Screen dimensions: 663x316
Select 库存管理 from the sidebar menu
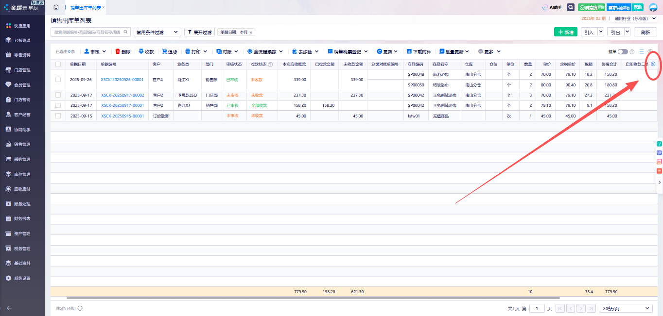pos(22,174)
